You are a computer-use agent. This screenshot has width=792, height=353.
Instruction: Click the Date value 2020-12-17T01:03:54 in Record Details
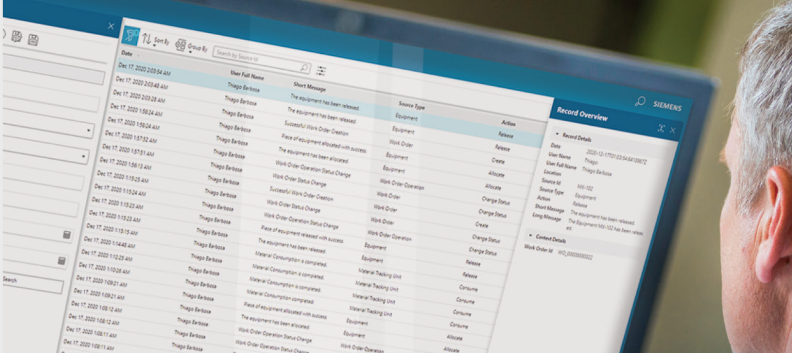coord(616,155)
